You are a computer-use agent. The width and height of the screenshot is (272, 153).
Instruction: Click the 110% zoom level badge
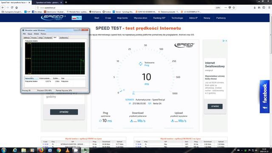218,8
